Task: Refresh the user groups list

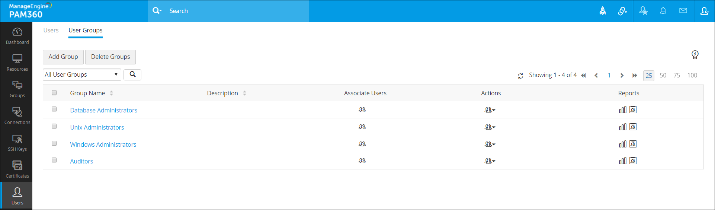Action: pyautogui.click(x=520, y=76)
